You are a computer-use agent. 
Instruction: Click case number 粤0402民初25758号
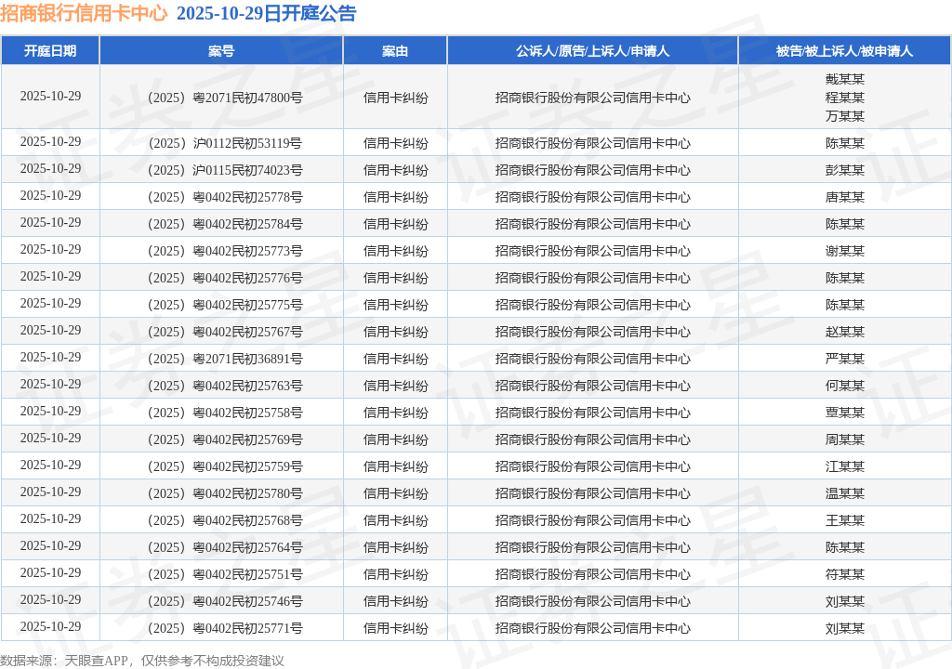click(x=247, y=413)
